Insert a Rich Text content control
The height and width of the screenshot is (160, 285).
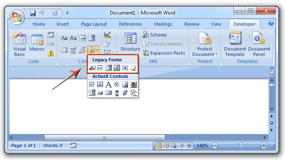click(64, 38)
